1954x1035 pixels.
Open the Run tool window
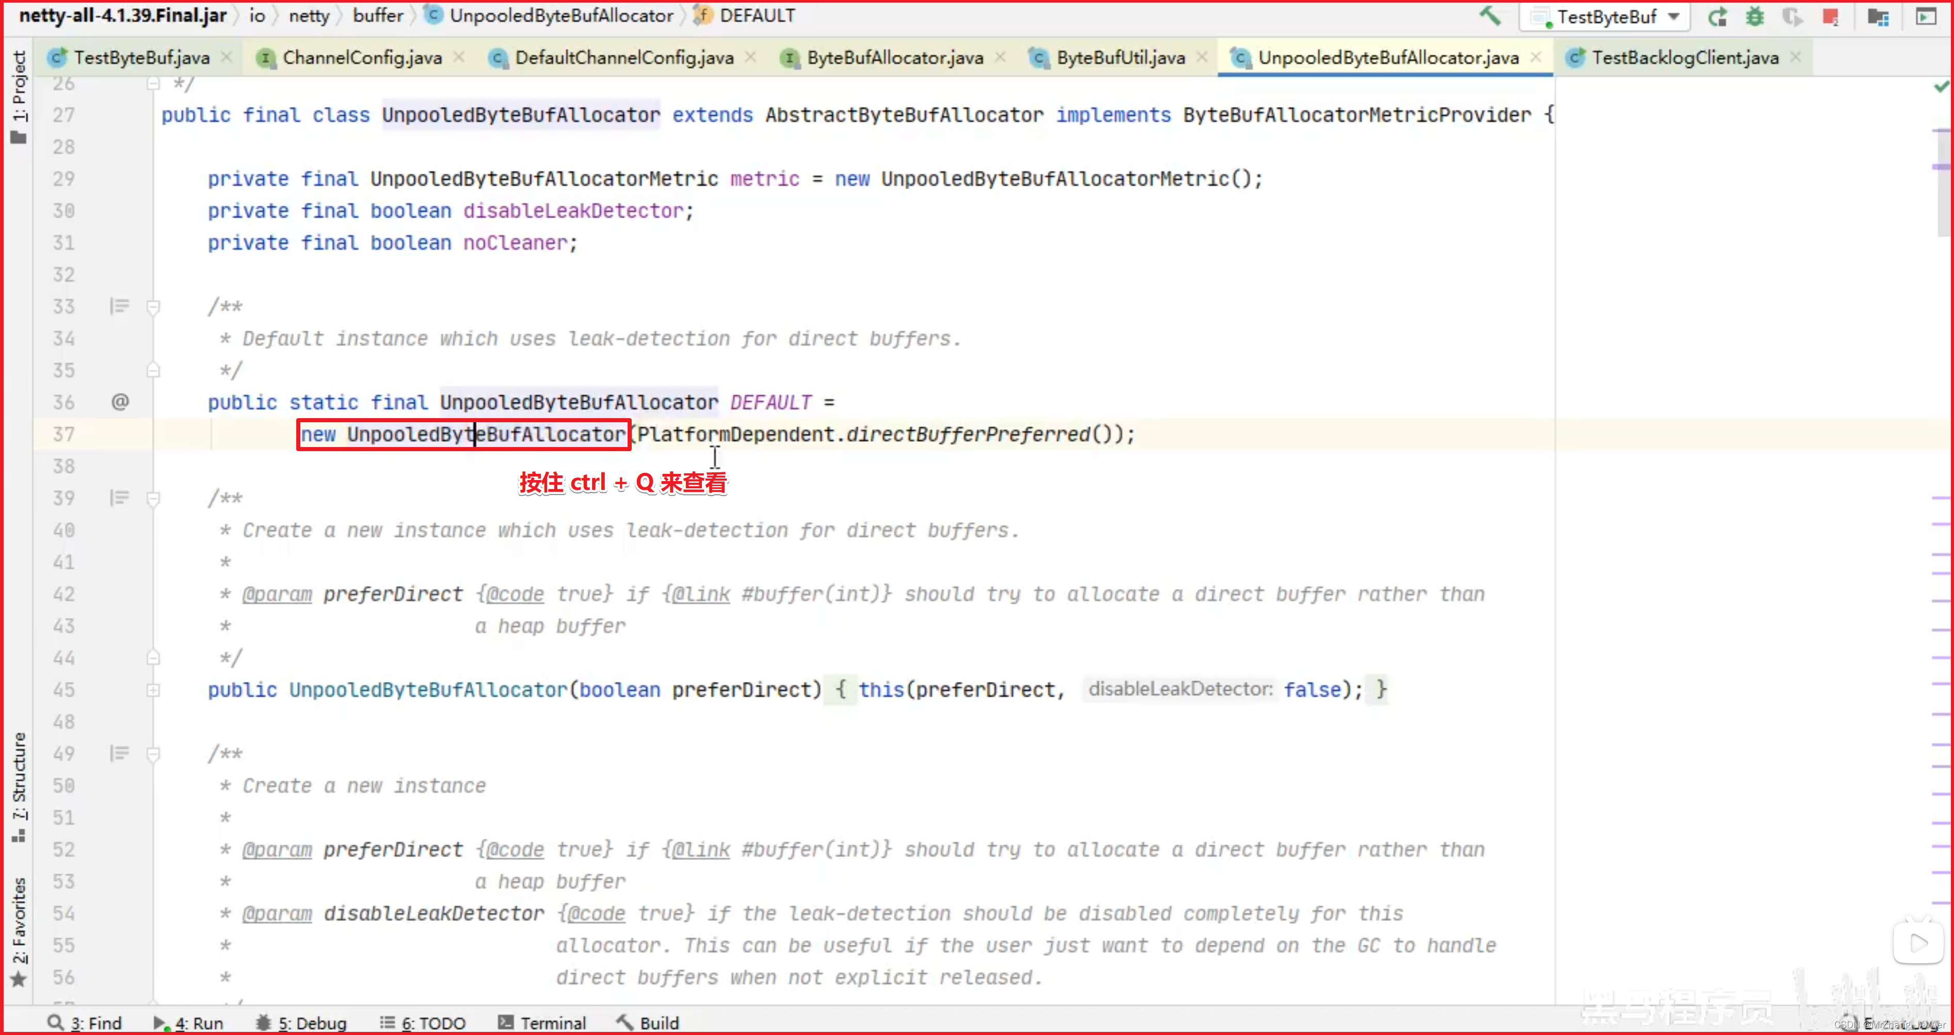[188, 1023]
